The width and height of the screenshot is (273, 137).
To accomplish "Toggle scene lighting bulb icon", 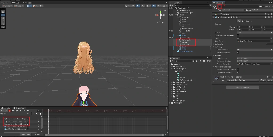I will coord(138,6).
